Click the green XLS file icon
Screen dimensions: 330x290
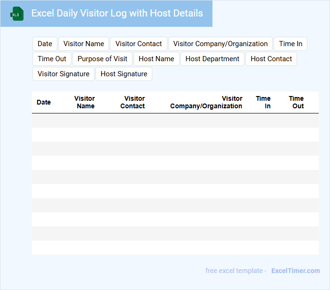[17, 14]
